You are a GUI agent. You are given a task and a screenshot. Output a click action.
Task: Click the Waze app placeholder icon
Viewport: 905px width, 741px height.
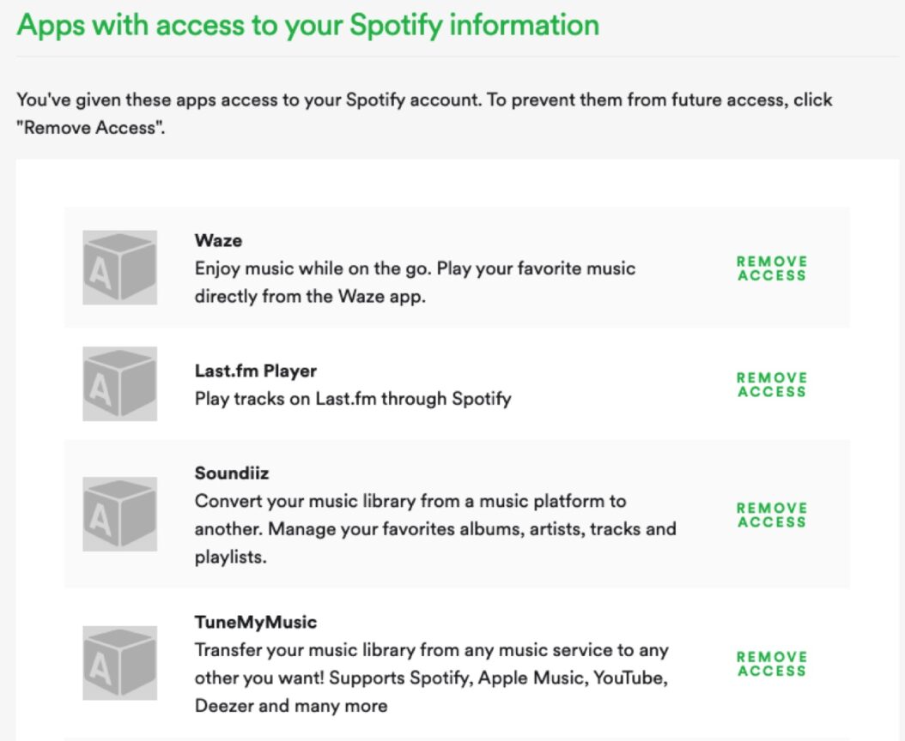click(119, 268)
